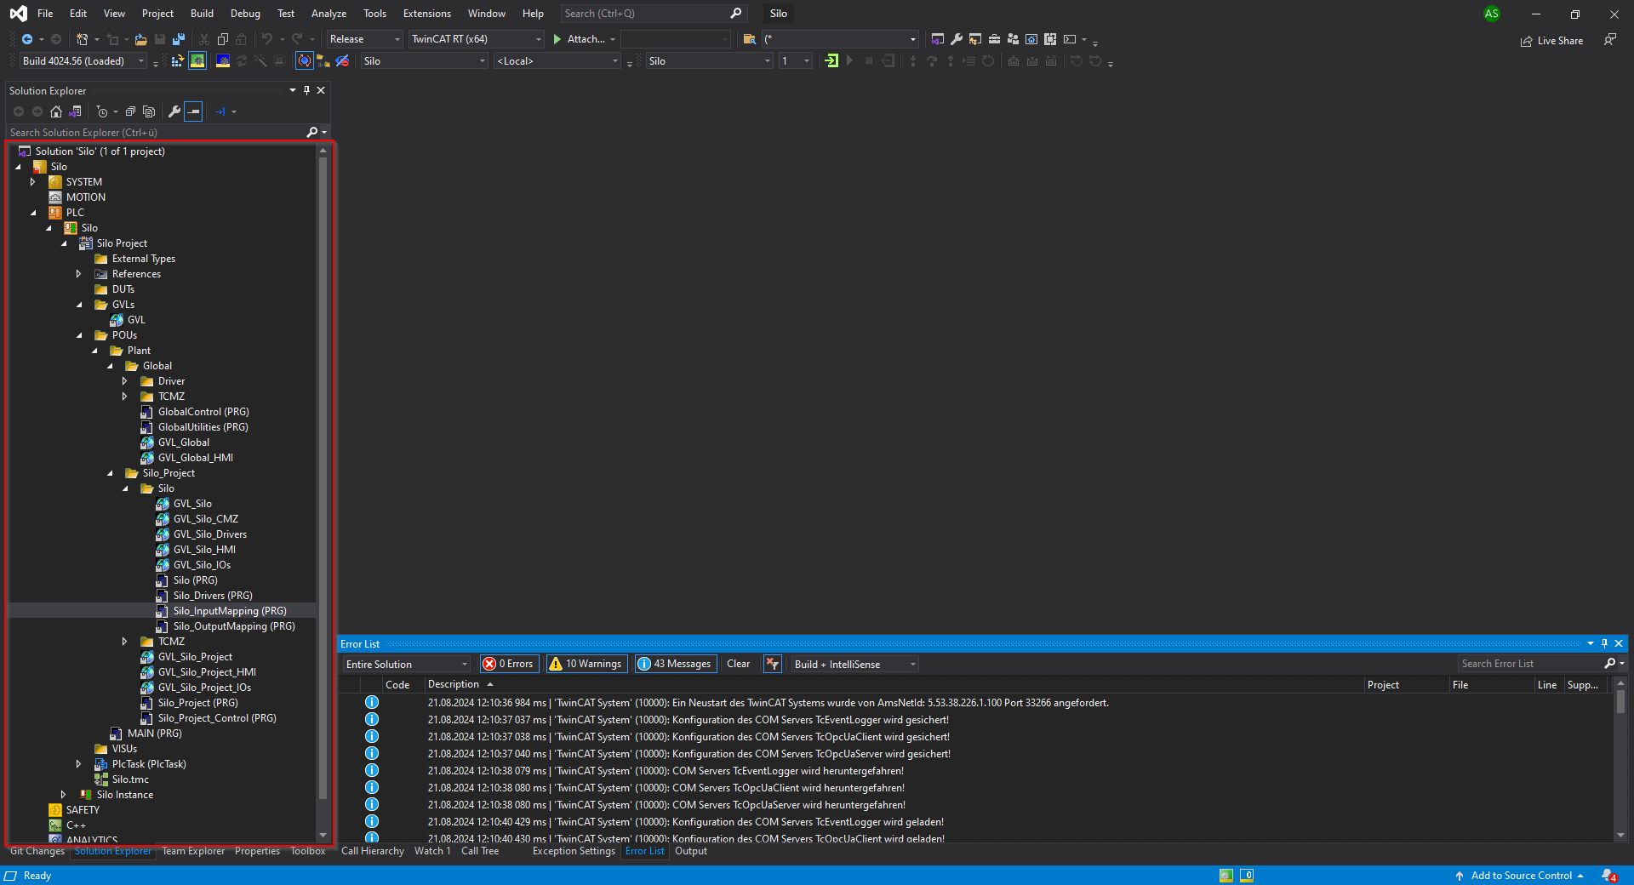Click the Activate Configuration TwinCAT icon
Image resolution: width=1634 pixels, height=885 pixels.
tap(177, 61)
